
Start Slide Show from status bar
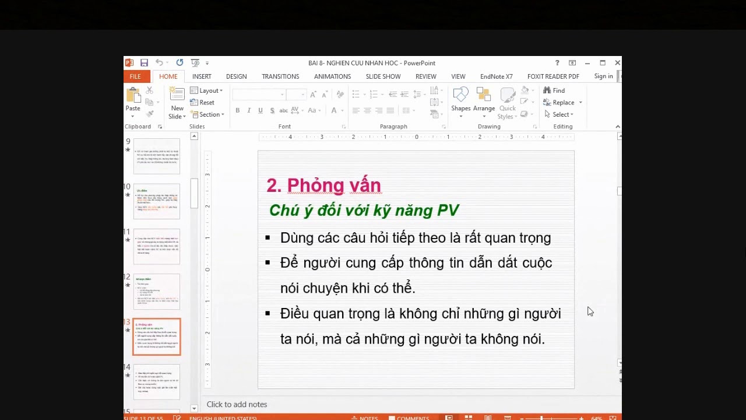pyautogui.click(x=508, y=418)
